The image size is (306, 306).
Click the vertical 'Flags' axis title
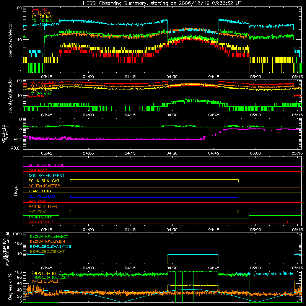(x=15, y=191)
